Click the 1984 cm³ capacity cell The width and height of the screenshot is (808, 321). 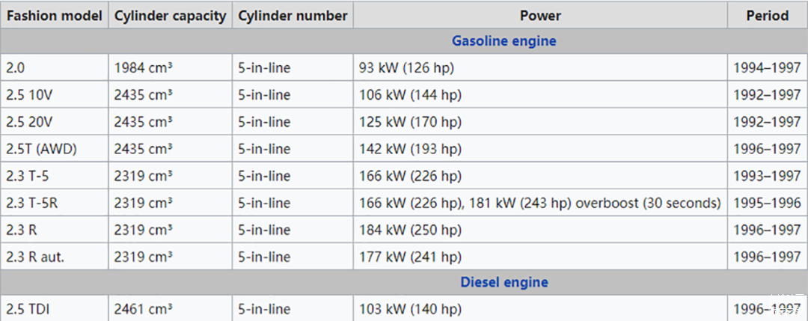[143, 68]
